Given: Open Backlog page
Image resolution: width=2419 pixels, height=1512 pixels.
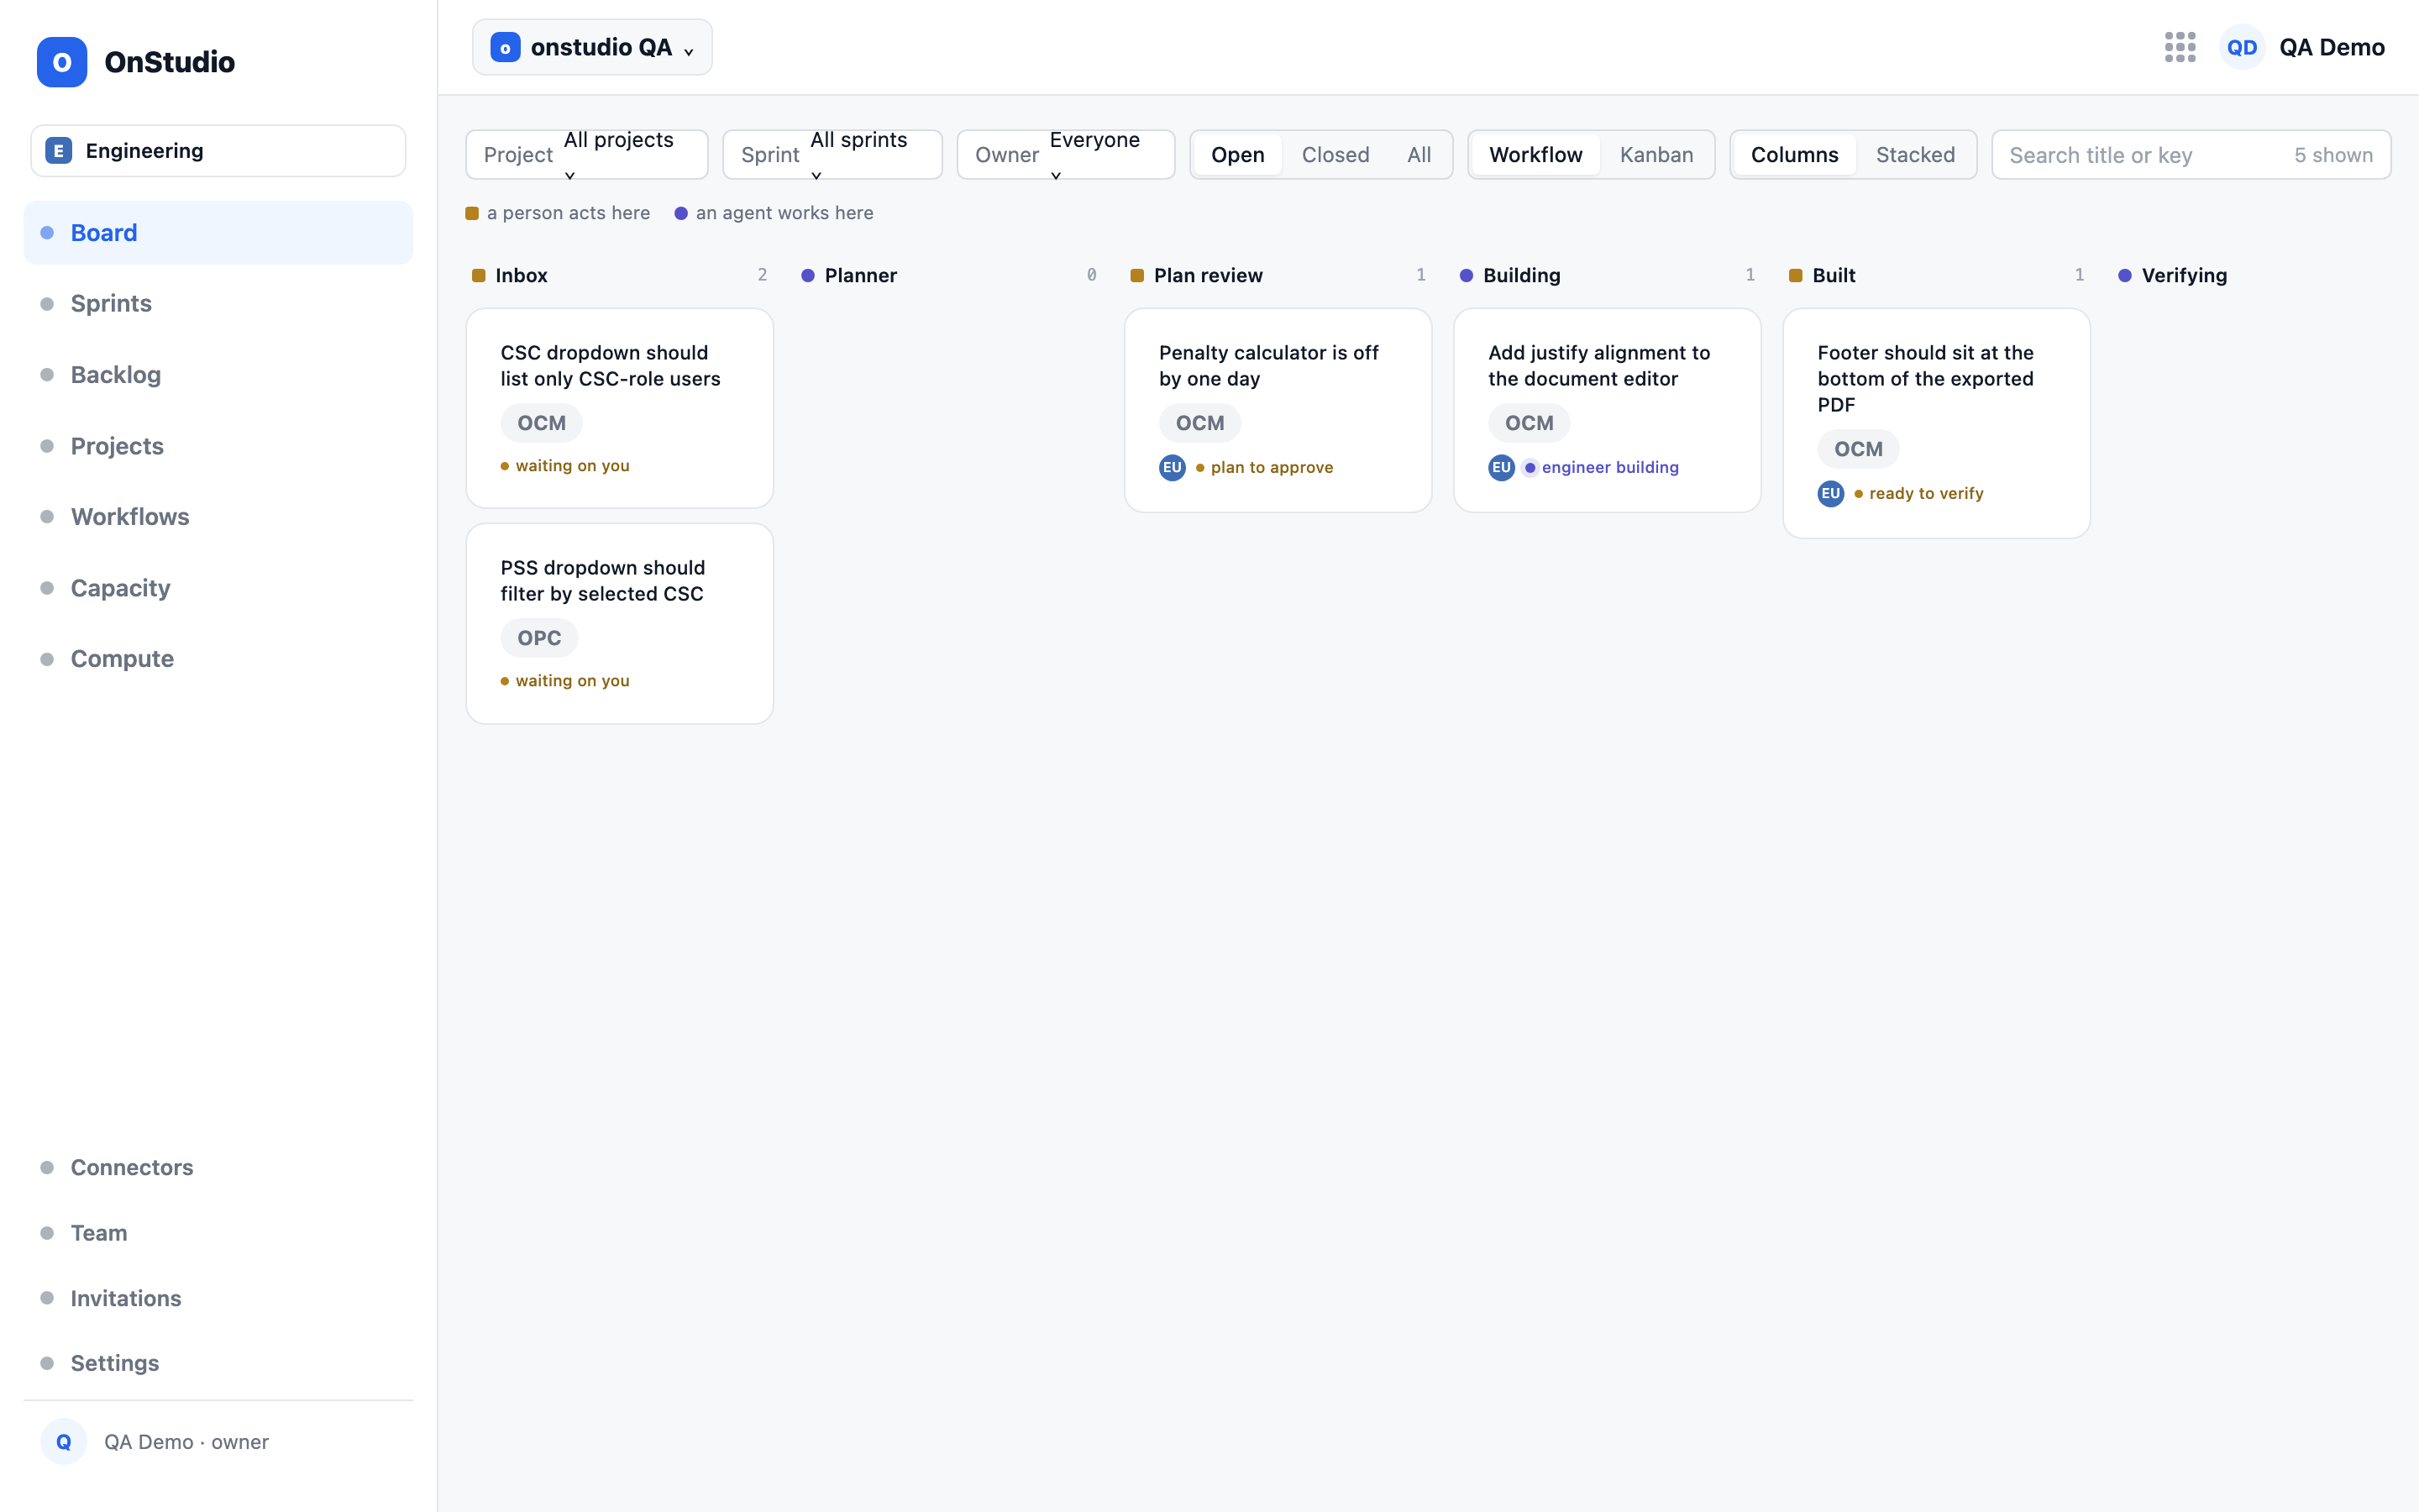Looking at the screenshot, I should click(x=218, y=375).
